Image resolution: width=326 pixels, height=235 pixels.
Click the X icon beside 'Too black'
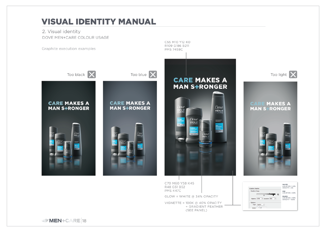(92, 74)
